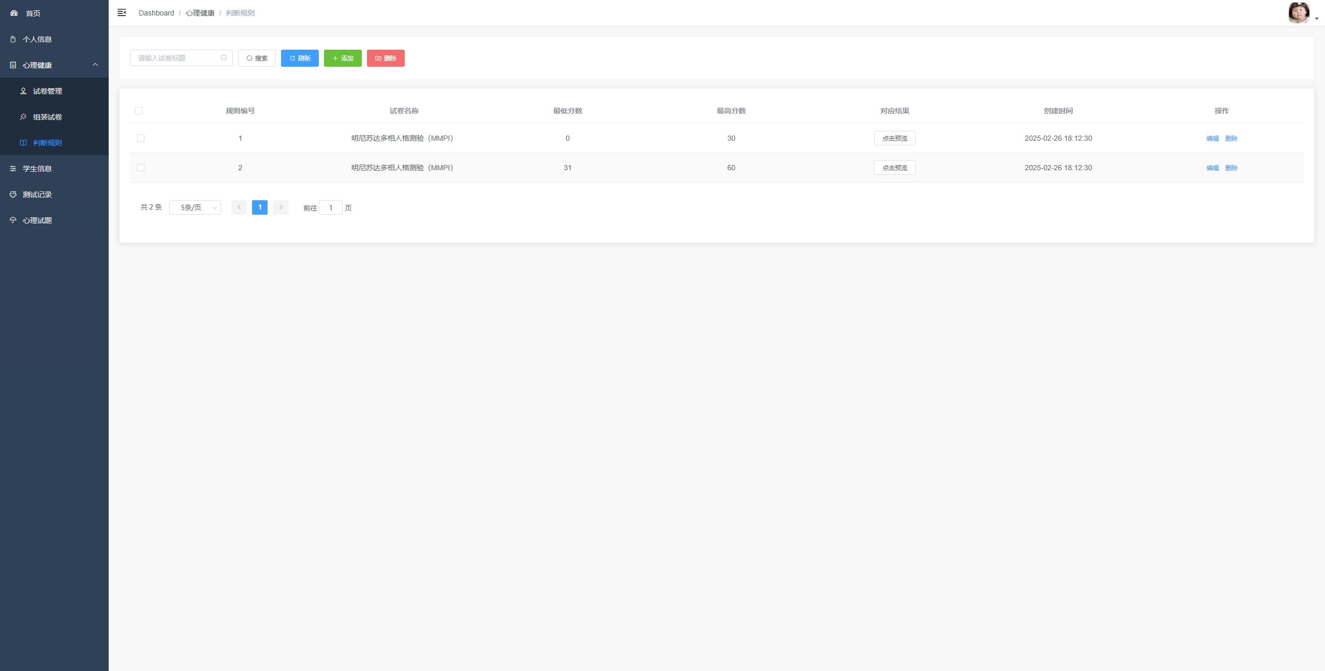Select page 1 in pagination

[x=260, y=207]
